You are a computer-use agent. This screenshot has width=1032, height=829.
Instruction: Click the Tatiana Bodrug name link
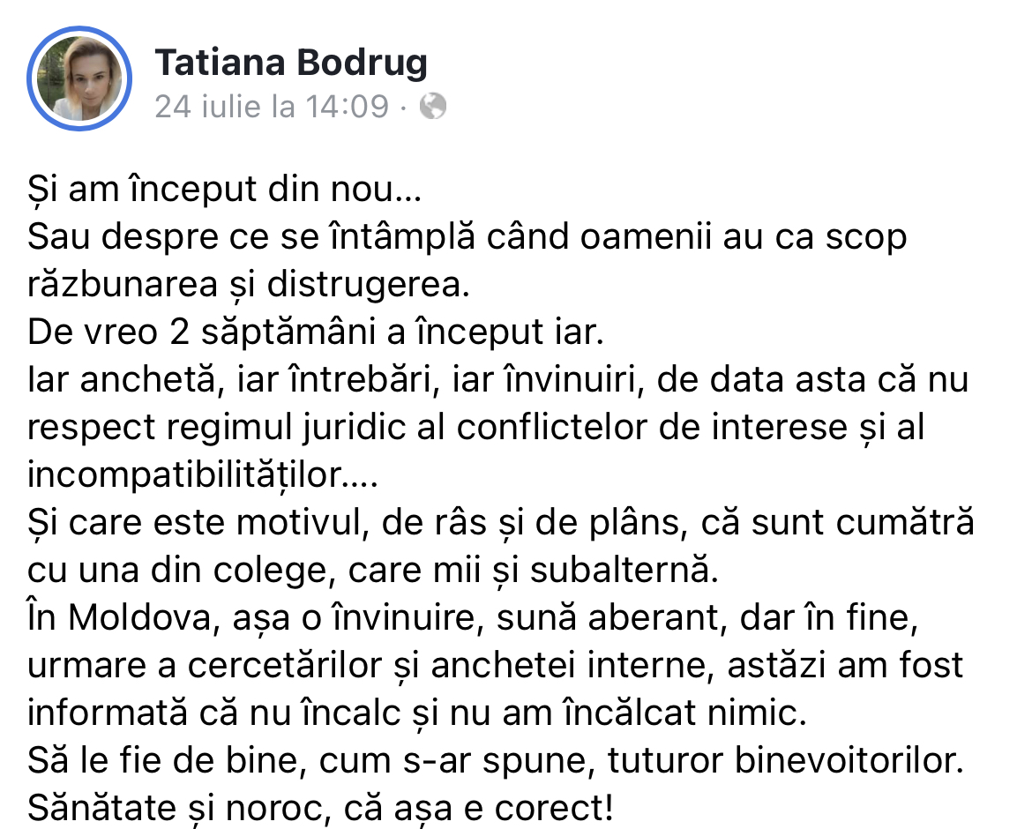pyautogui.click(x=291, y=63)
